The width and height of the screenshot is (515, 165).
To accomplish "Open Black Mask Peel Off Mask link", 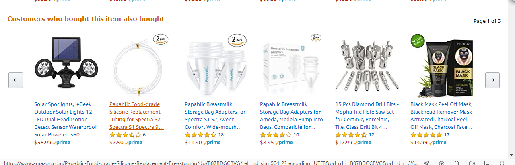I will [441, 116].
